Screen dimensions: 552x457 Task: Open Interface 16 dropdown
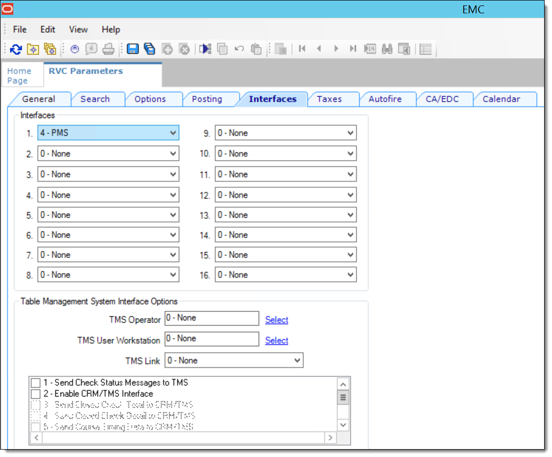pos(286,275)
